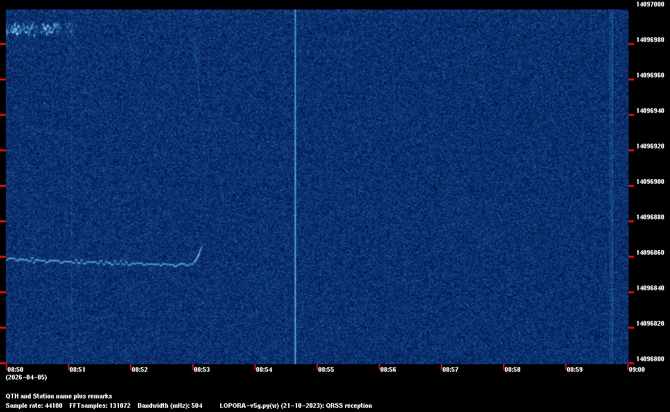The height and width of the screenshot is (412, 670).
Task: Click the bright vertical line after 08:54
Action: click(295, 187)
